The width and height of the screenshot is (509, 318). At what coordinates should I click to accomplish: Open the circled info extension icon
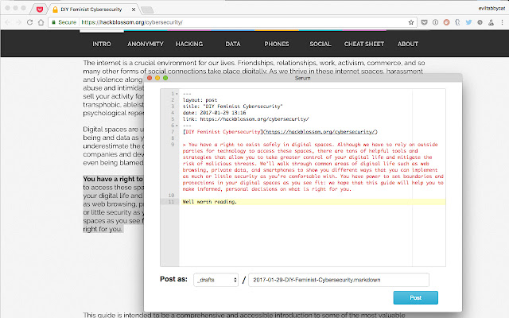tap(435, 22)
